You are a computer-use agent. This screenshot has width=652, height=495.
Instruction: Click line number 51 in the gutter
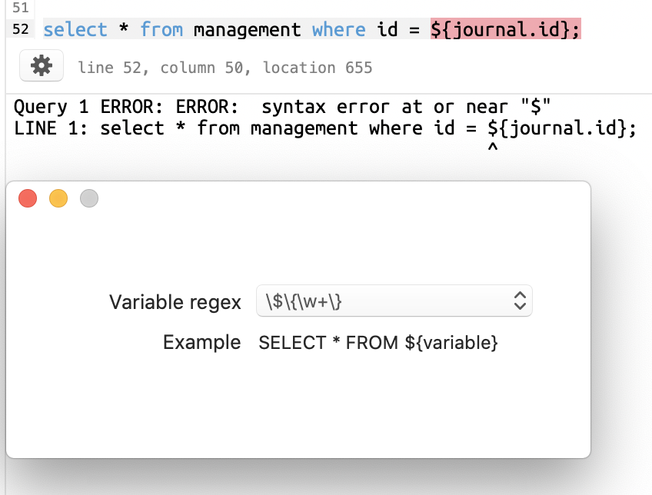(x=19, y=9)
